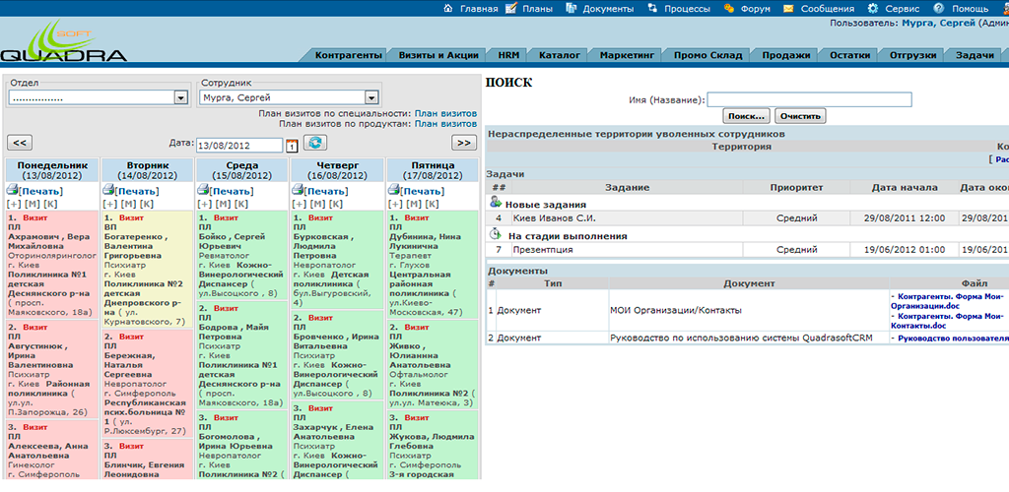Viewport: 1009px width, 492px height.
Task: Click the QUADRA Soft logo
Action: tap(64, 39)
